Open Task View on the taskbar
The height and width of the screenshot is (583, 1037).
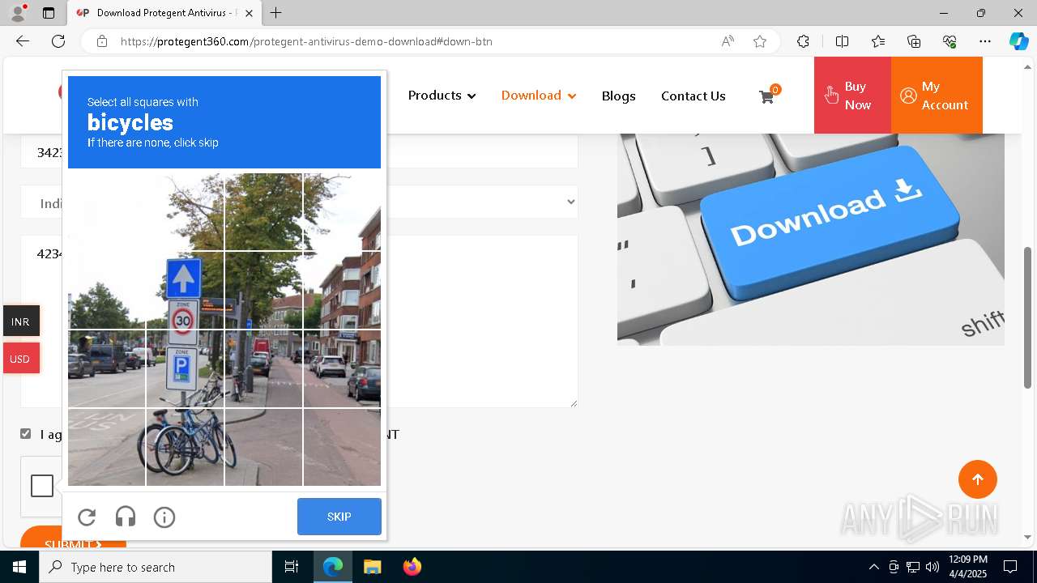292,567
